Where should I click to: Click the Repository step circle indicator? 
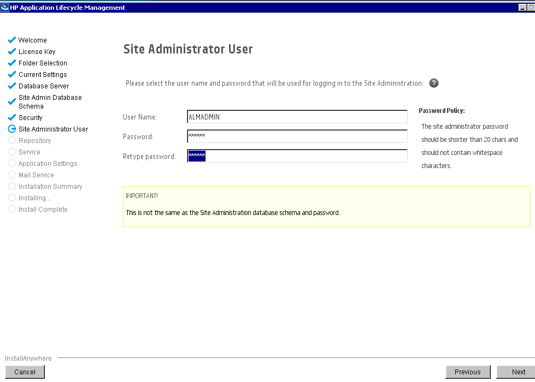[x=12, y=140]
